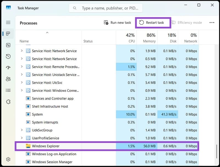Open the Performance page from the sidebar
This screenshot has width=220, height=167.
8,45
